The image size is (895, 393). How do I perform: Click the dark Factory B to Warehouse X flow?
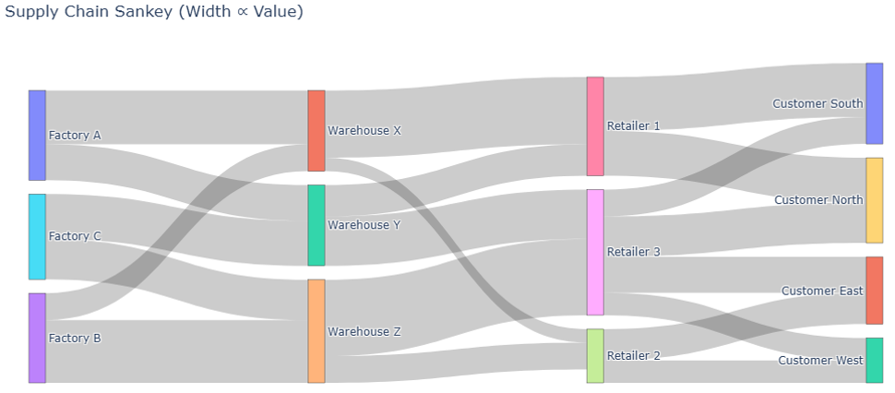coord(175,231)
